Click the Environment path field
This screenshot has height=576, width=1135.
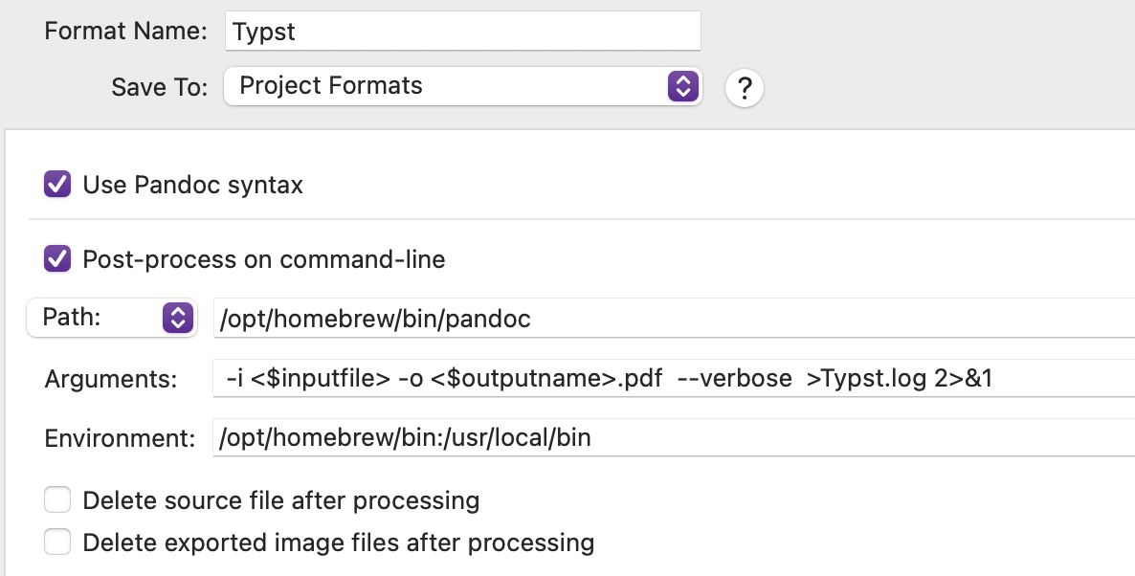point(670,438)
